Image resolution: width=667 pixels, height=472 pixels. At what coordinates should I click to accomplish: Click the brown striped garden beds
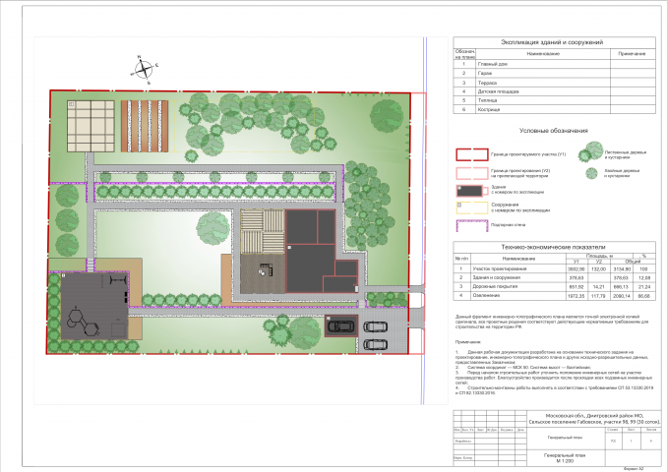145,126
